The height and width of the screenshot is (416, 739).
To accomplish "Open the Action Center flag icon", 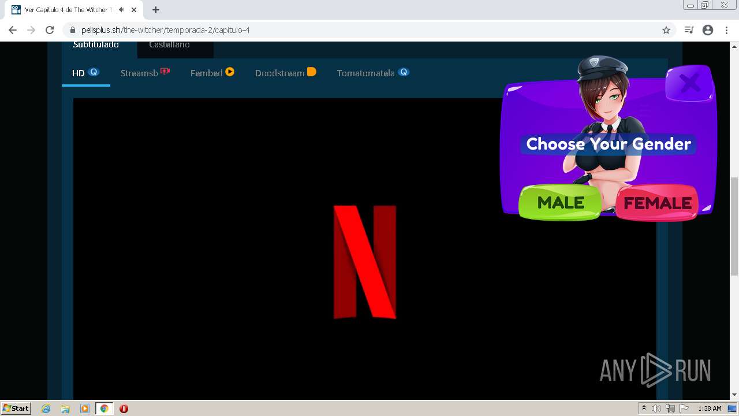I will click(x=684, y=408).
